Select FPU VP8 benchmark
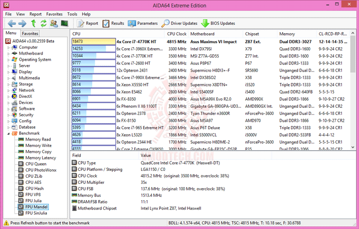Viewport: 359px width, 229px height. (x=29, y=195)
